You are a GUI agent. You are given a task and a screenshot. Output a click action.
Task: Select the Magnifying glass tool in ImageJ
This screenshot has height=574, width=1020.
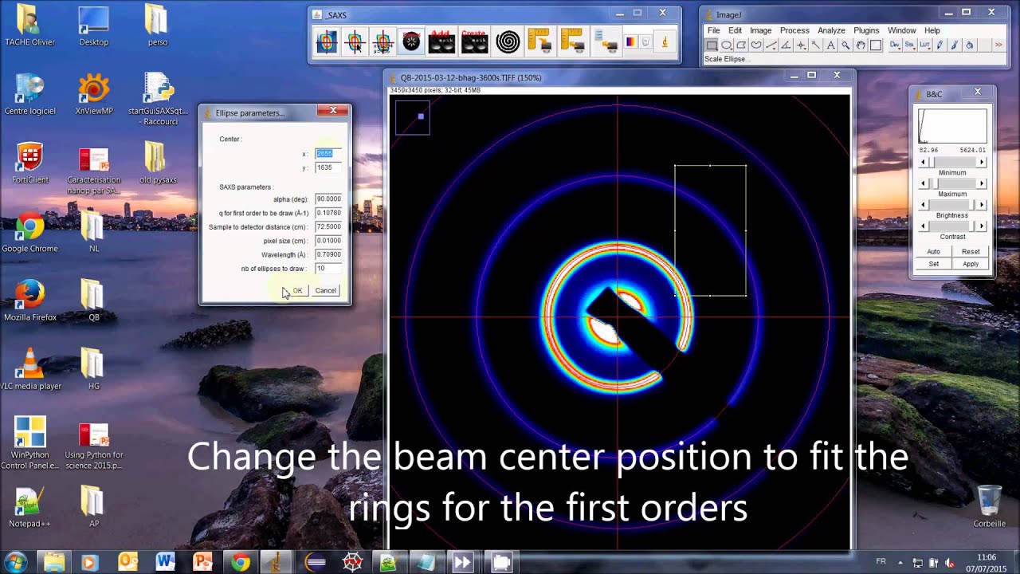point(845,45)
